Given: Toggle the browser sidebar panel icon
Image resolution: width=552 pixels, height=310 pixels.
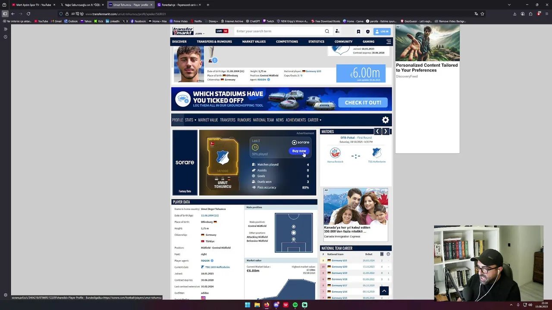Looking at the screenshot, I should click(x=5, y=14).
